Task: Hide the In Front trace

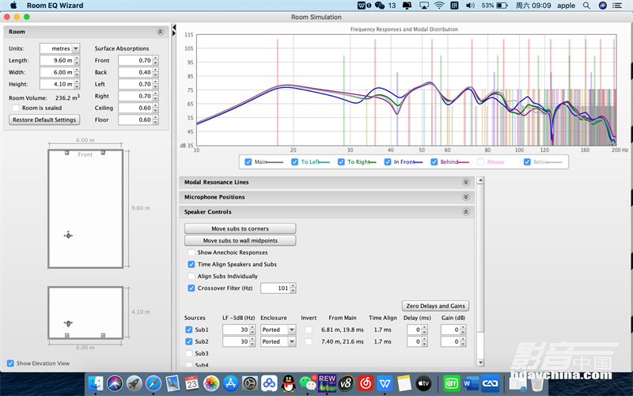Action: pos(388,162)
